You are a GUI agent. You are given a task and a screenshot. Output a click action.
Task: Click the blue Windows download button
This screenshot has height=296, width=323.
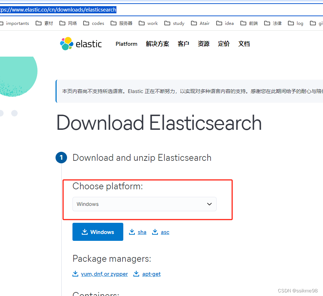pos(98,232)
